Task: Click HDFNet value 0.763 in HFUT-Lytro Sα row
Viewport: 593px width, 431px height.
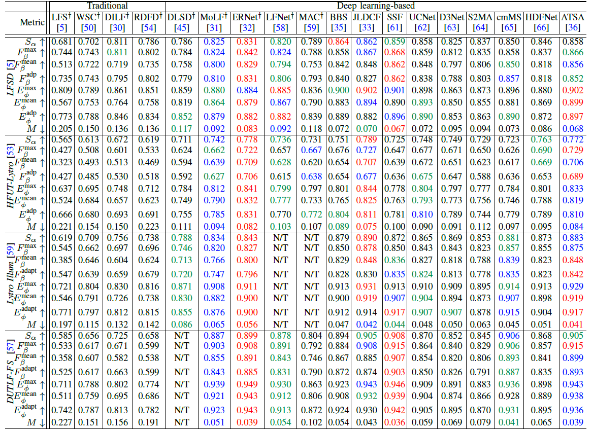Action: (x=541, y=139)
